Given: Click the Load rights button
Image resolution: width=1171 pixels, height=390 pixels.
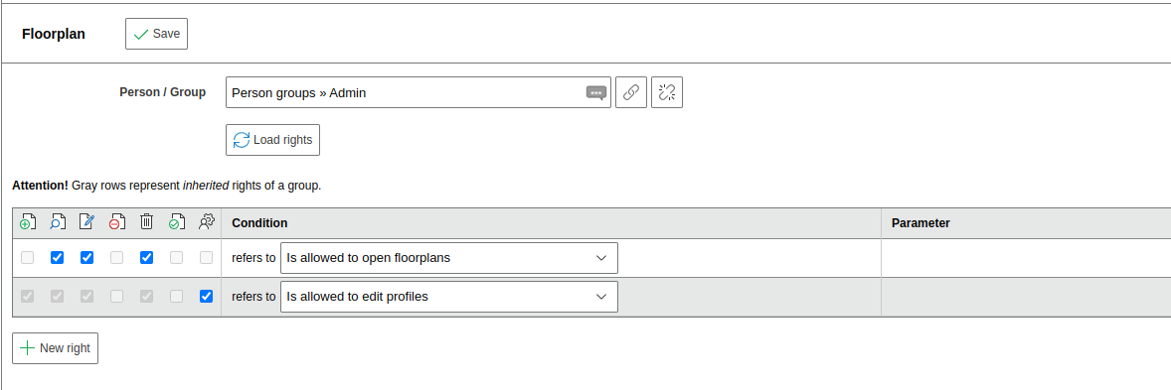Looking at the screenshot, I should tap(272, 140).
